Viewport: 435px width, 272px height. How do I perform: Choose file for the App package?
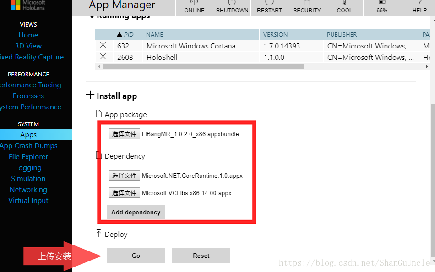124,134
